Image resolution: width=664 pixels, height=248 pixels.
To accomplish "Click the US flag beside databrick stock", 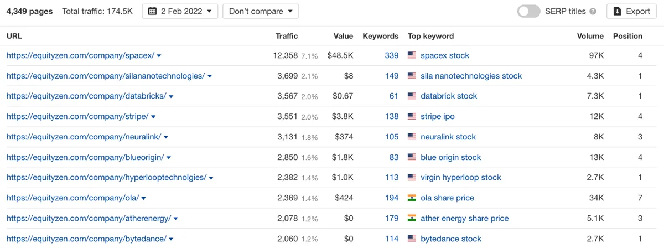I will [x=412, y=96].
